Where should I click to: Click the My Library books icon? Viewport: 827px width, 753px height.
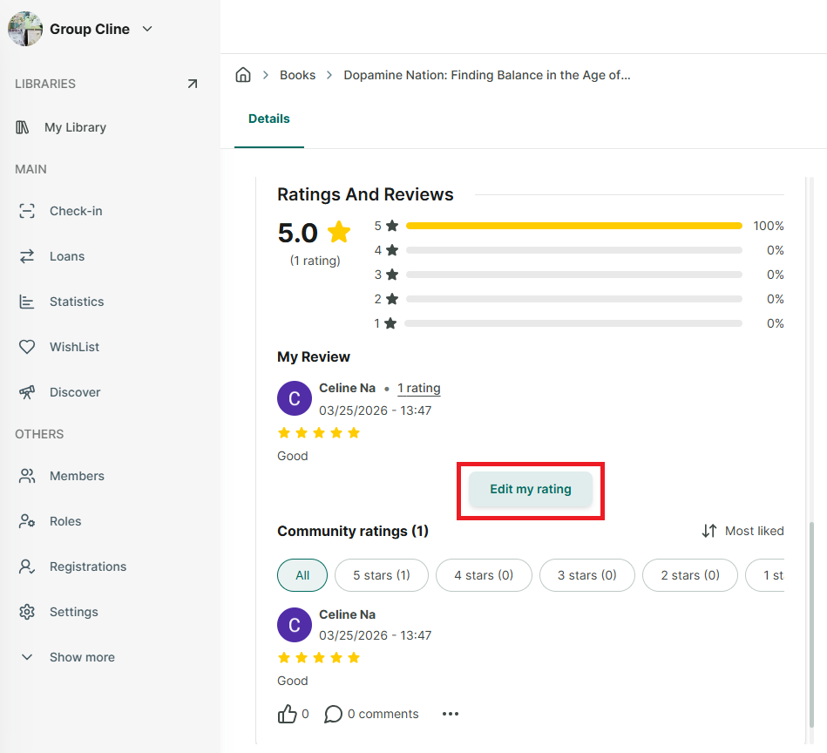pos(22,127)
